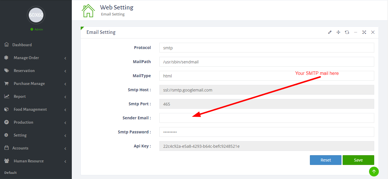
Task: Click the refresh icon in Email Setting panel
Action: click(x=347, y=32)
